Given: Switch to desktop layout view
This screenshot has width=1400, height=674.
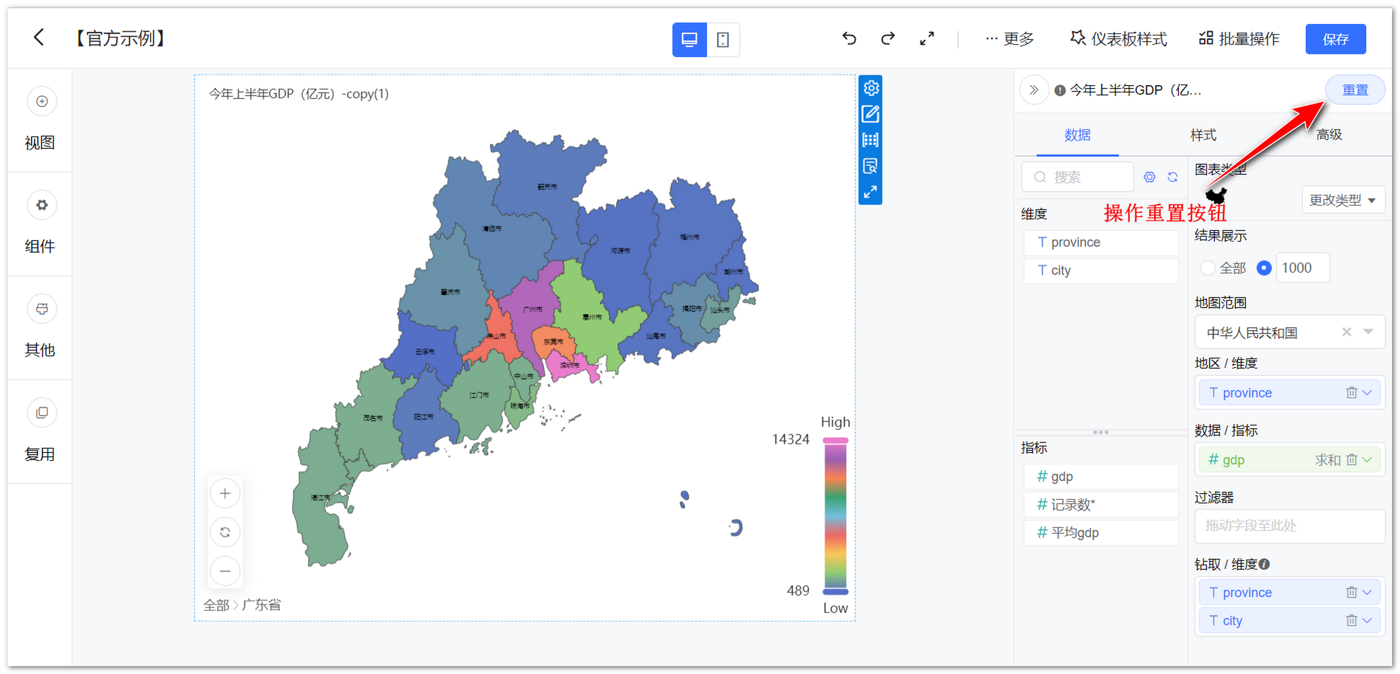Looking at the screenshot, I should [689, 40].
